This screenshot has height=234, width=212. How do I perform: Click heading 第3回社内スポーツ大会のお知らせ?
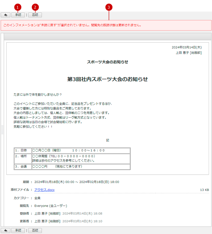(108, 79)
